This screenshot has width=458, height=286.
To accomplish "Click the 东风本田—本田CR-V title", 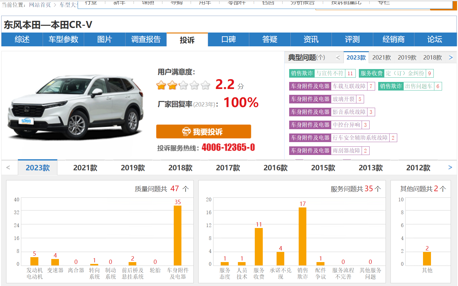I will coord(48,25).
